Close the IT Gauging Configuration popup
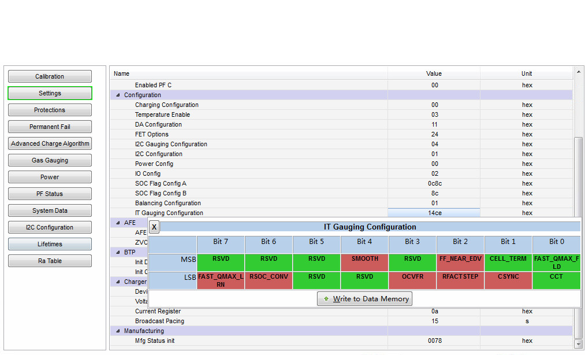 pos(154,227)
